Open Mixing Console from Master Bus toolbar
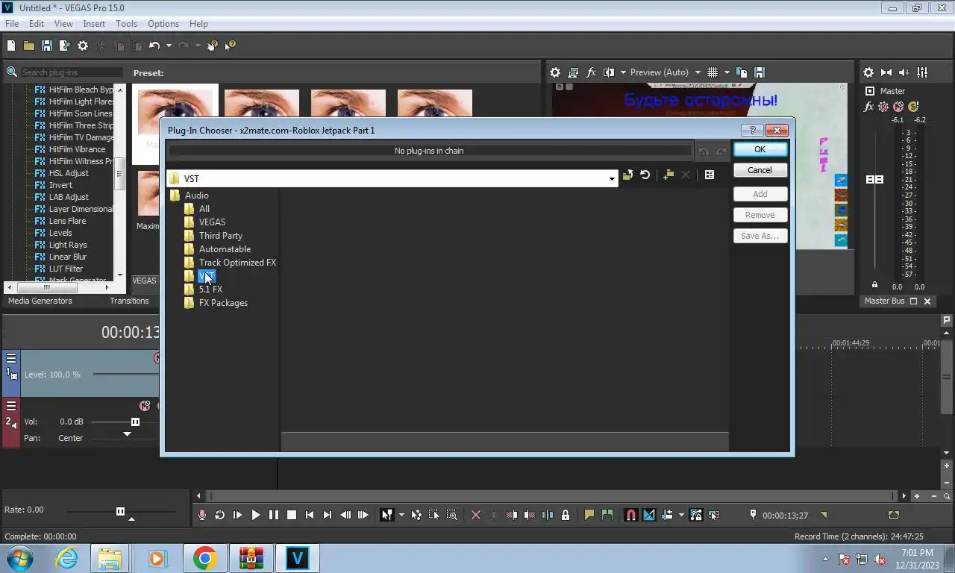The height and width of the screenshot is (573, 955). (922, 72)
